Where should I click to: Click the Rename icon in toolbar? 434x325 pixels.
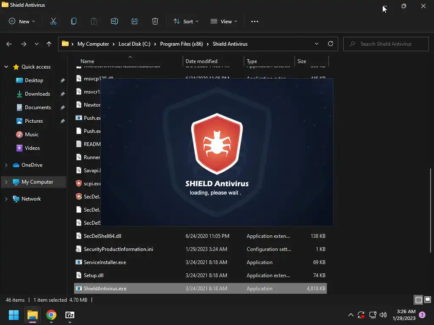tap(114, 21)
